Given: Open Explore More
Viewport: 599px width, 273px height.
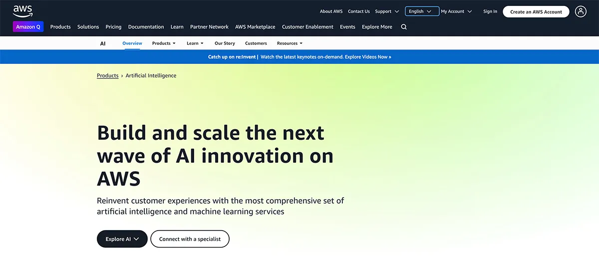Looking at the screenshot, I should (377, 27).
